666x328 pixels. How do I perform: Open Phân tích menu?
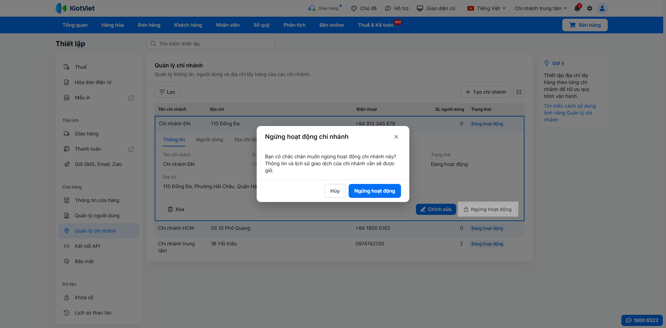[294, 25]
